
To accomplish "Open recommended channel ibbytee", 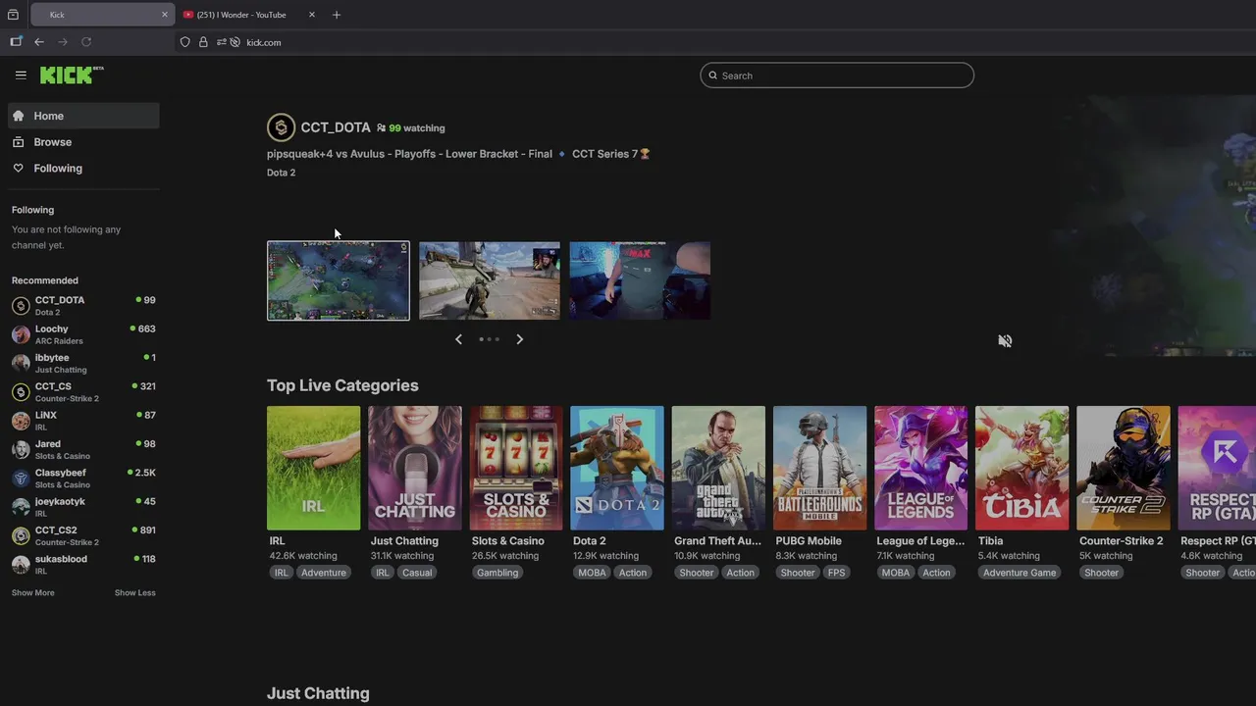I will (x=83, y=363).
